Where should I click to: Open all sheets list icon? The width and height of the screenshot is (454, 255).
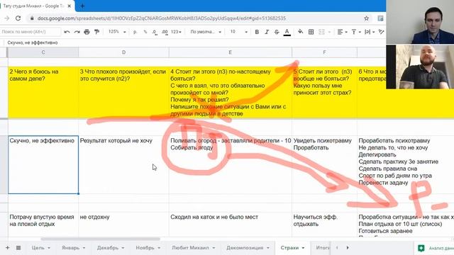tap(18, 248)
